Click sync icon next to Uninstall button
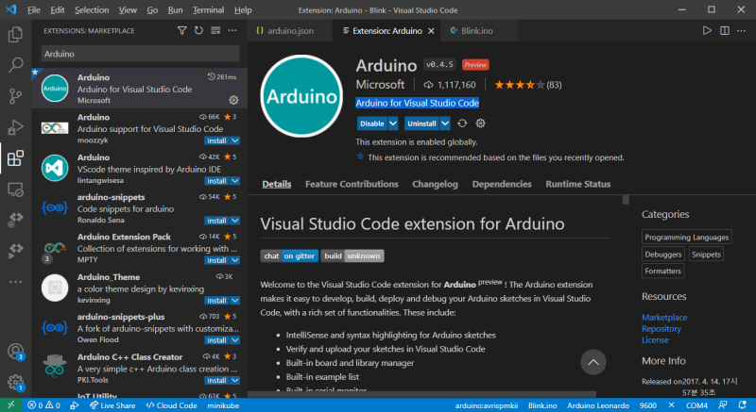This screenshot has width=756, height=412. 462,124
